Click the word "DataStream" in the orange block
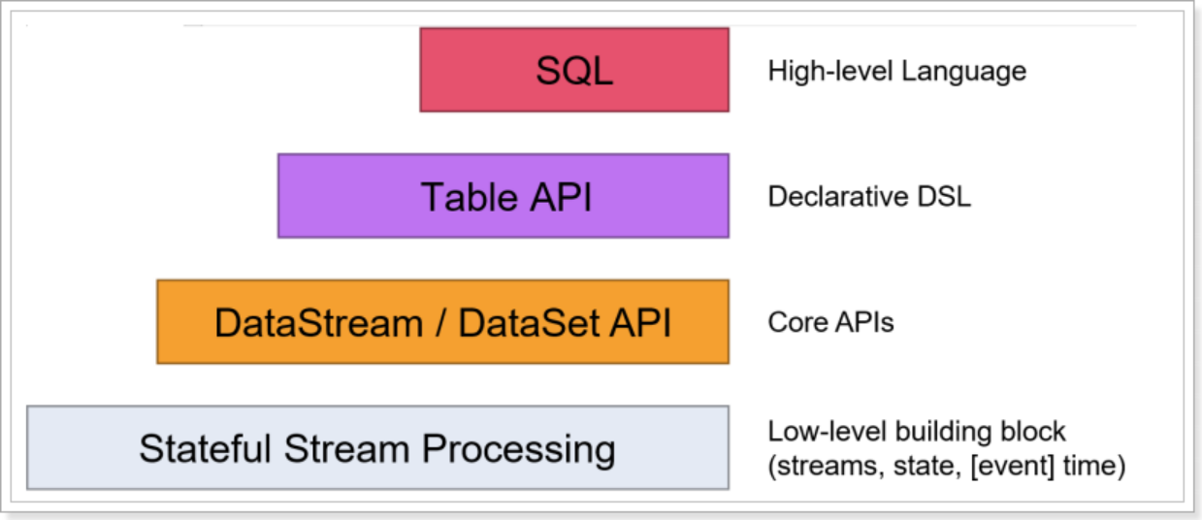The height and width of the screenshot is (520, 1202). pos(318,323)
